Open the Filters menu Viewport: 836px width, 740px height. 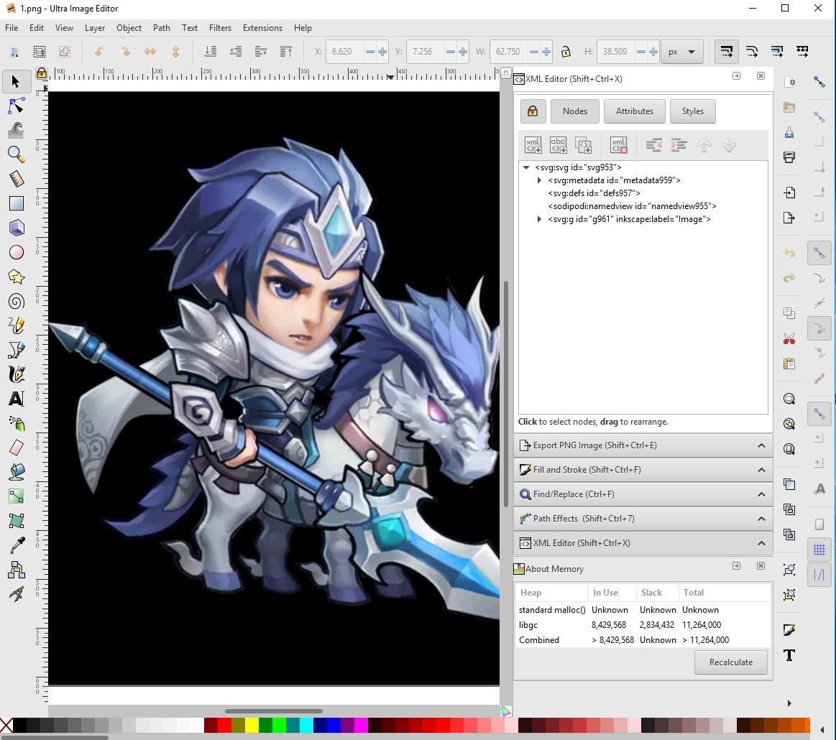tap(220, 28)
